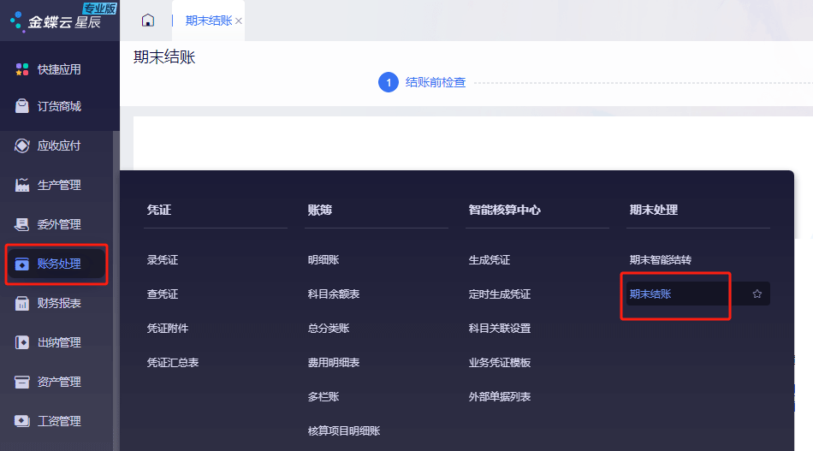
Task: Open the 应收应付 menu label
Action: coord(59,145)
